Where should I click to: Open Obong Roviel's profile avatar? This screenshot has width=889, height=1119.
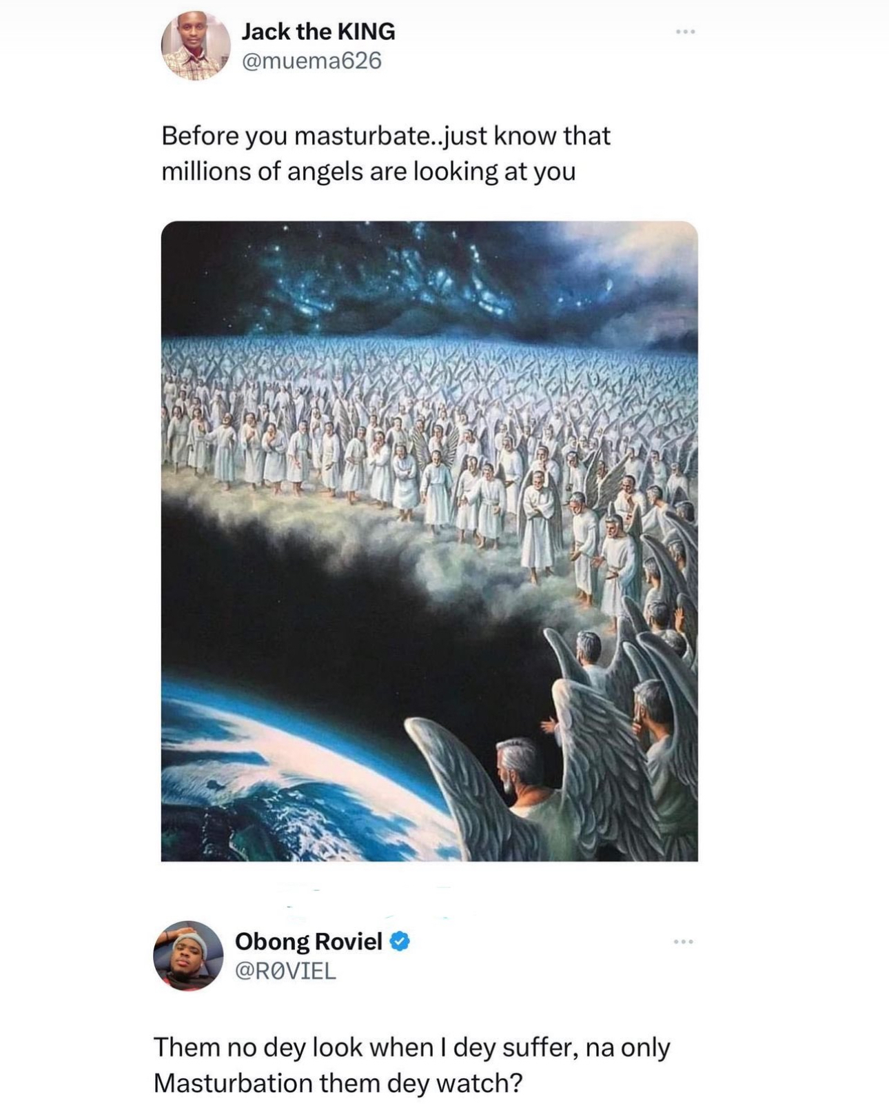coord(188,956)
